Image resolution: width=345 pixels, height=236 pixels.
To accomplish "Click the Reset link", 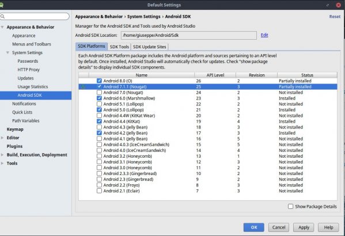I will (335, 17).
